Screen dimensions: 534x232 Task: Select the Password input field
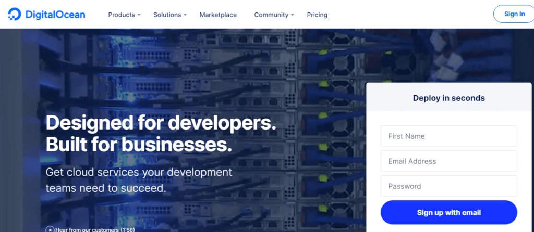point(448,186)
